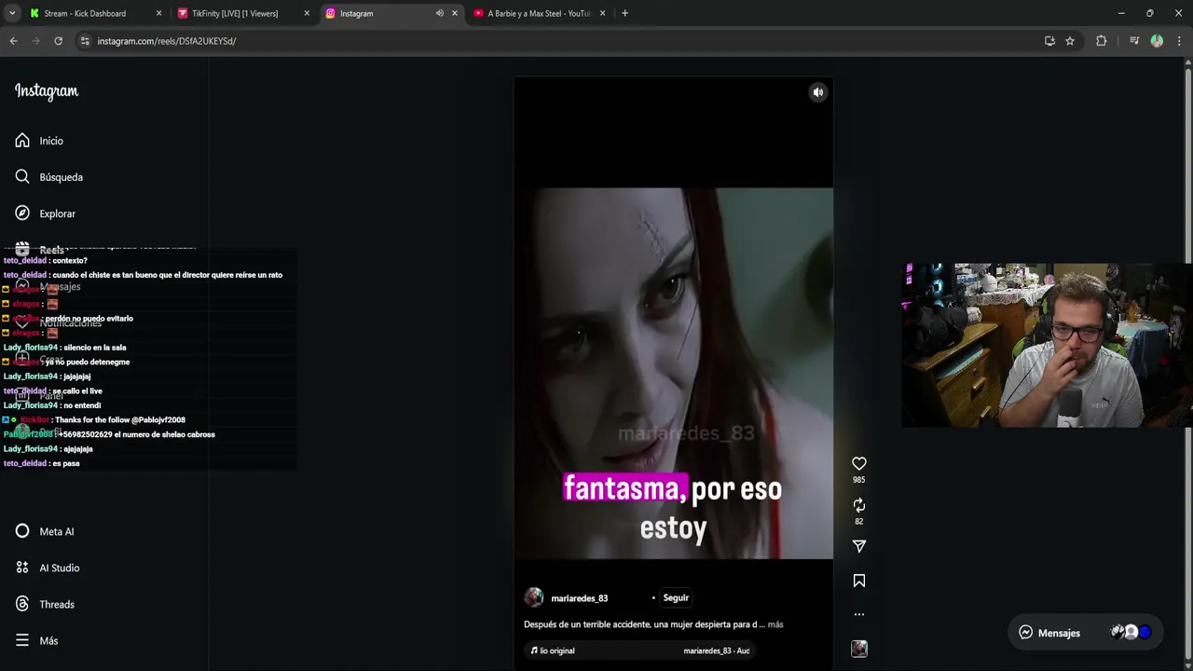
Task: Bookmark this page with the star icon
Action: click(1070, 41)
